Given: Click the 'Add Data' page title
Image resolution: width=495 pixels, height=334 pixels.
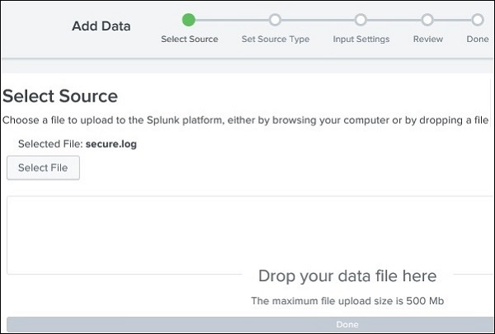Looking at the screenshot, I should point(101,26).
